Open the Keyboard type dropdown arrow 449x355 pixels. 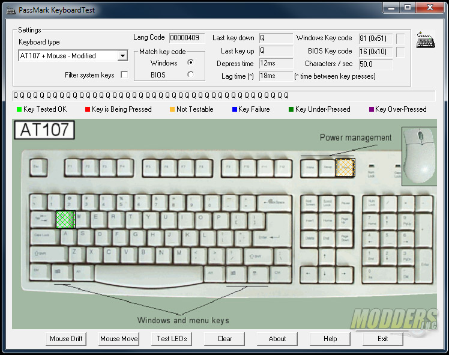[x=122, y=56]
